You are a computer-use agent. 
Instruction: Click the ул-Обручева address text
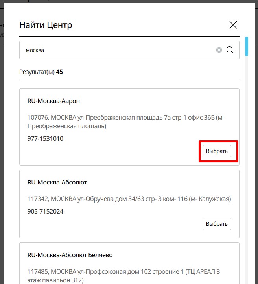coord(129,199)
